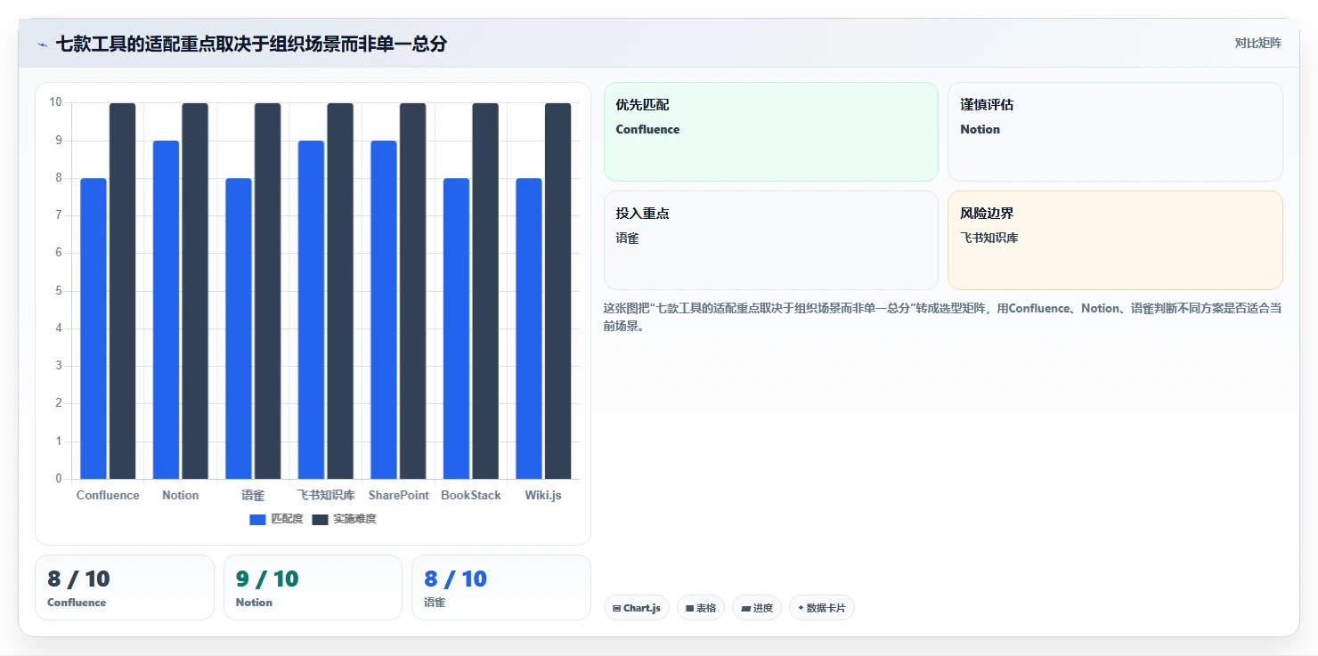Click the 进度 tag chip
This screenshot has height=656, width=1318.
coord(757,608)
